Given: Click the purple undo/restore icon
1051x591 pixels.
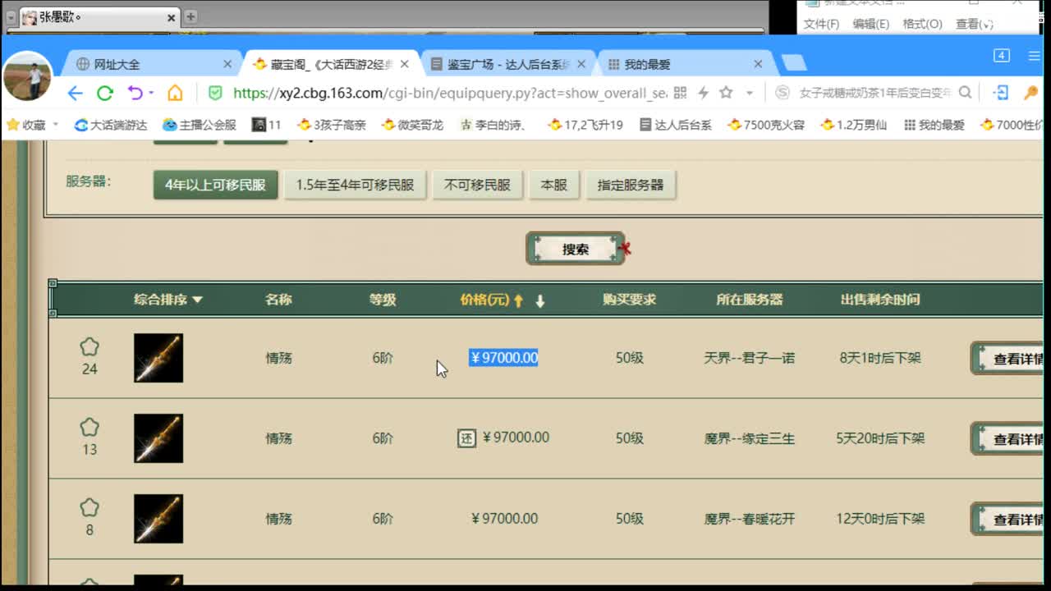Looking at the screenshot, I should tap(135, 93).
